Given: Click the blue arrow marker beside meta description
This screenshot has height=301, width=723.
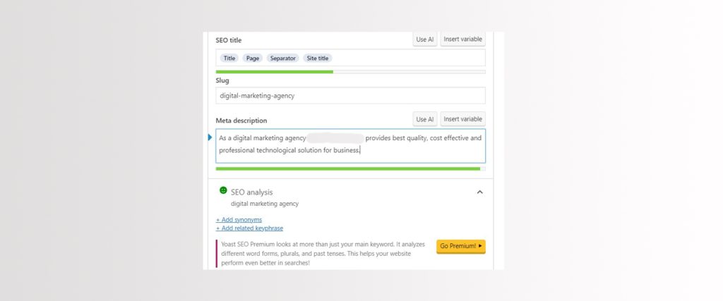Looking at the screenshot, I should 210,137.
